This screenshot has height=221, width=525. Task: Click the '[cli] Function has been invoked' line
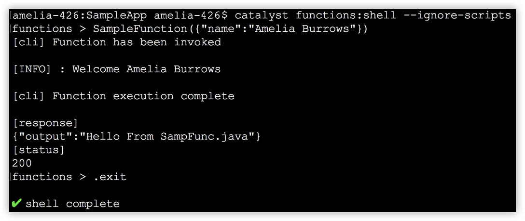[117, 42]
